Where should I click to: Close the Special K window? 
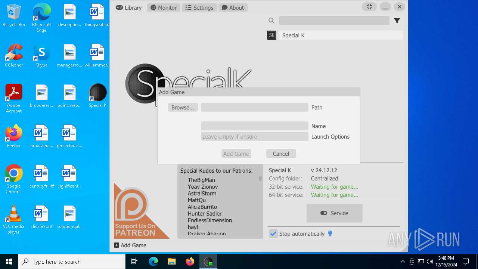click(400, 7)
